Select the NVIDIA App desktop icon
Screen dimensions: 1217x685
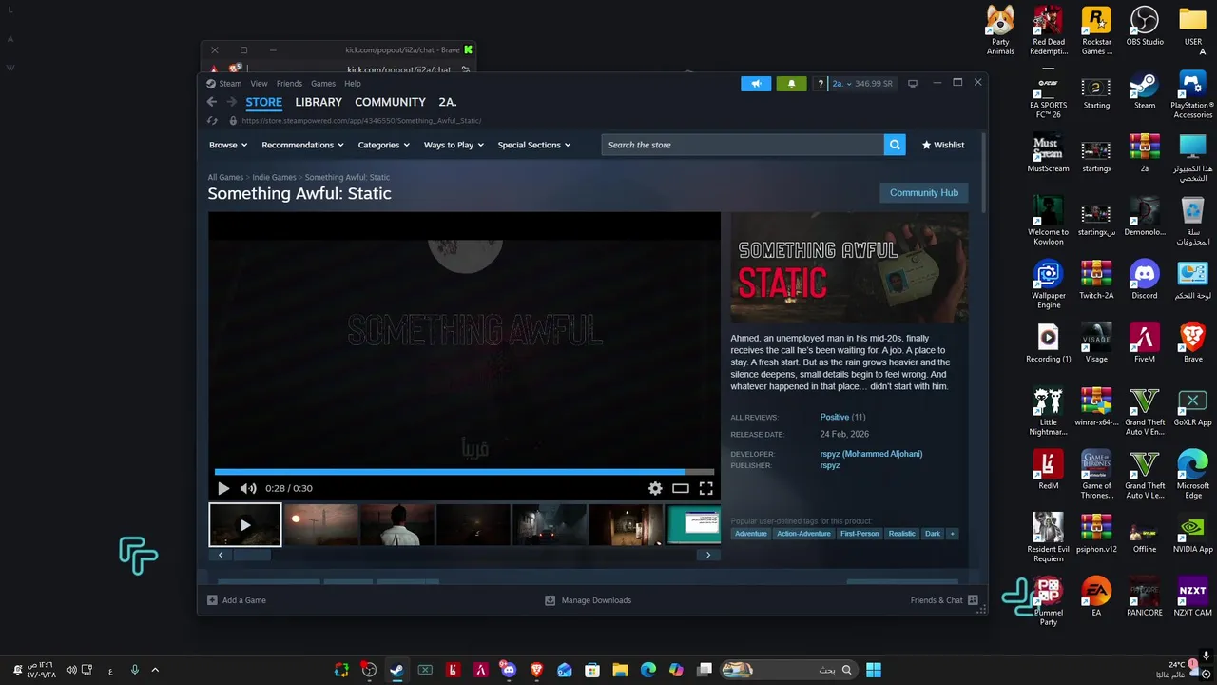[x=1192, y=534]
